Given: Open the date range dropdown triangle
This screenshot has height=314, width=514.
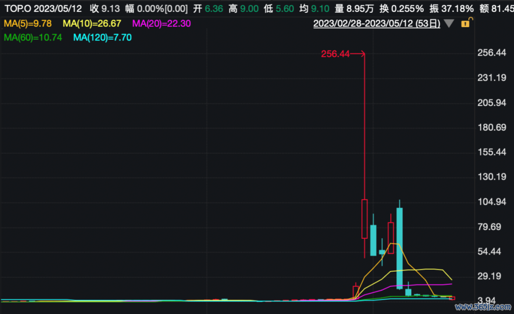Looking at the screenshot, I should tap(449, 23).
